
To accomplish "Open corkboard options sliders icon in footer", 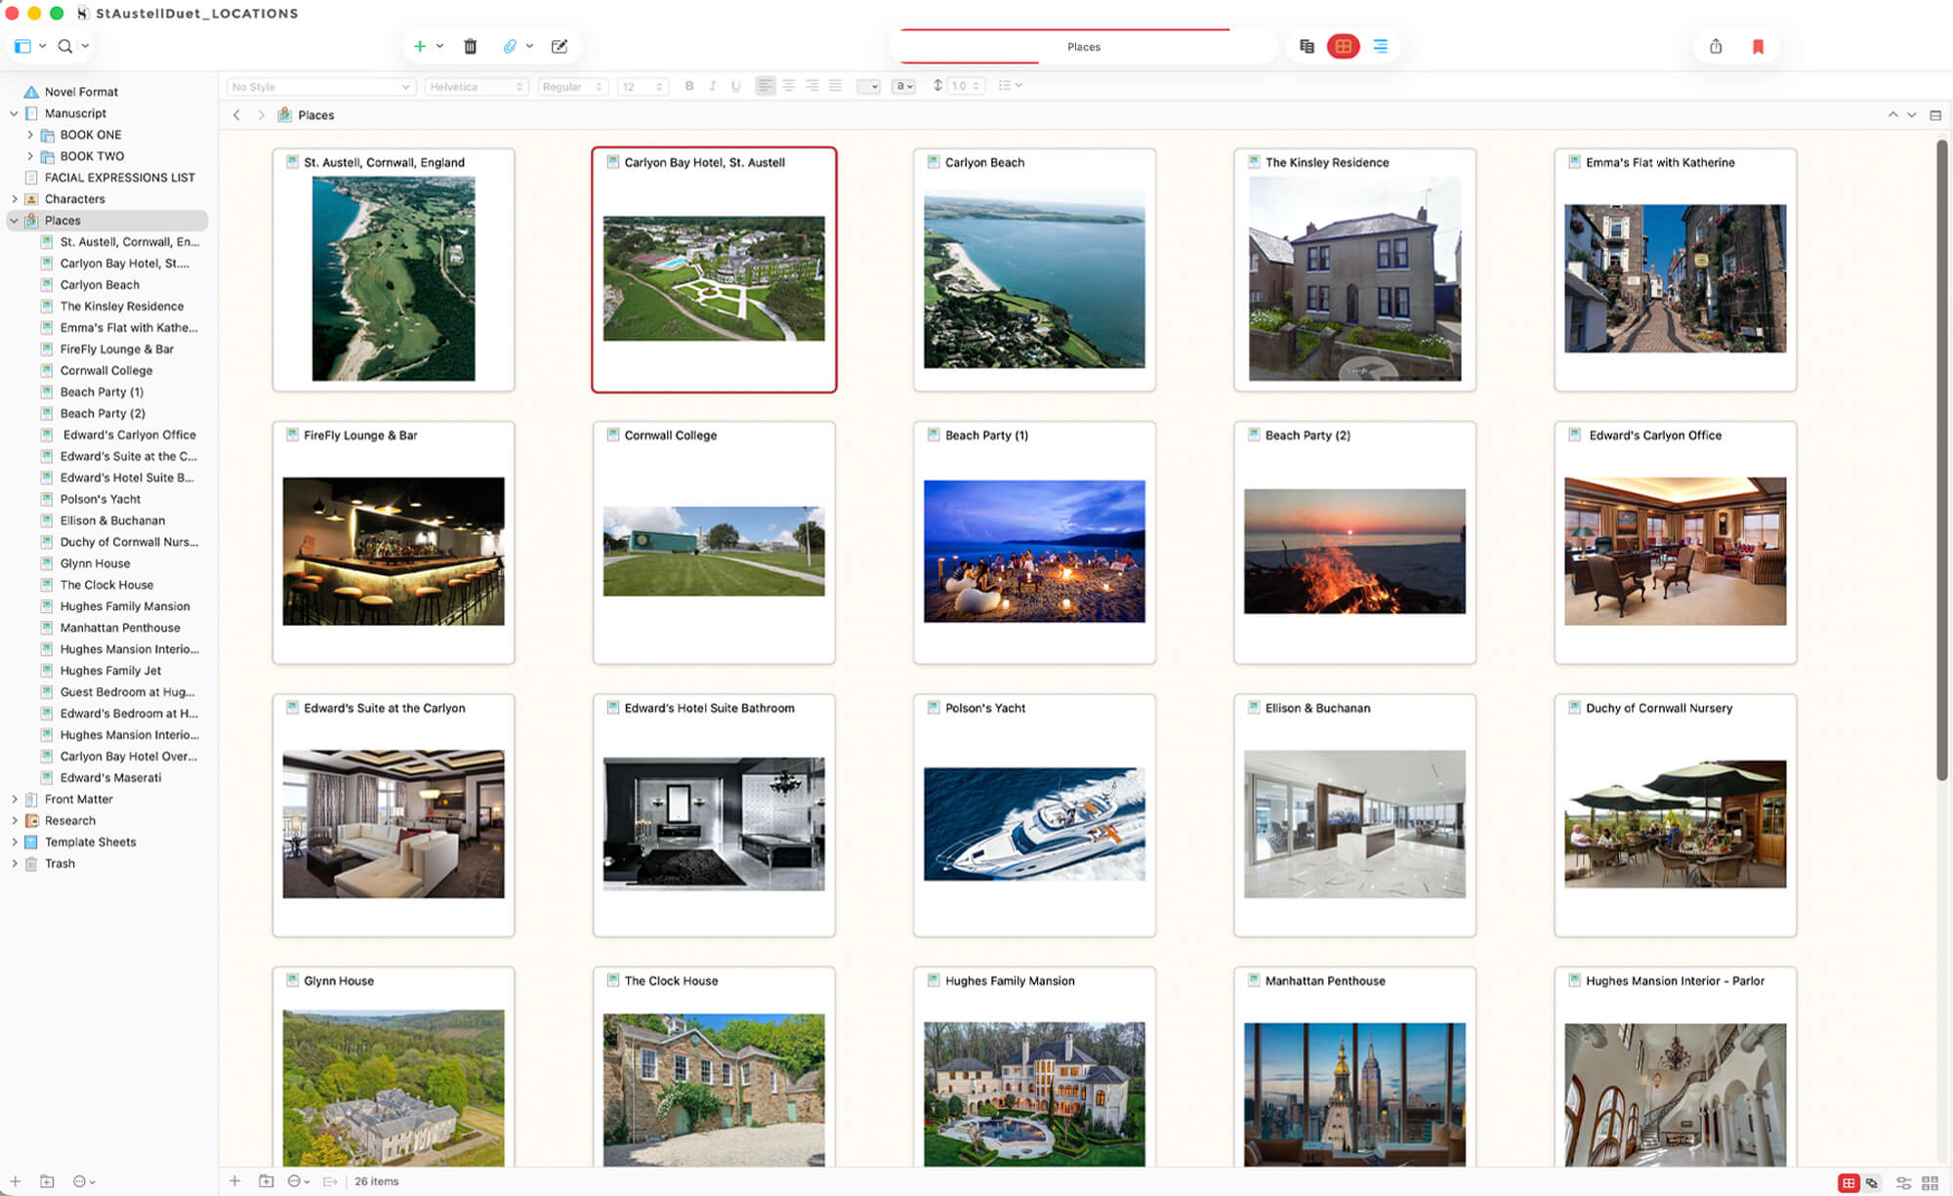I will (x=1903, y=1182).
